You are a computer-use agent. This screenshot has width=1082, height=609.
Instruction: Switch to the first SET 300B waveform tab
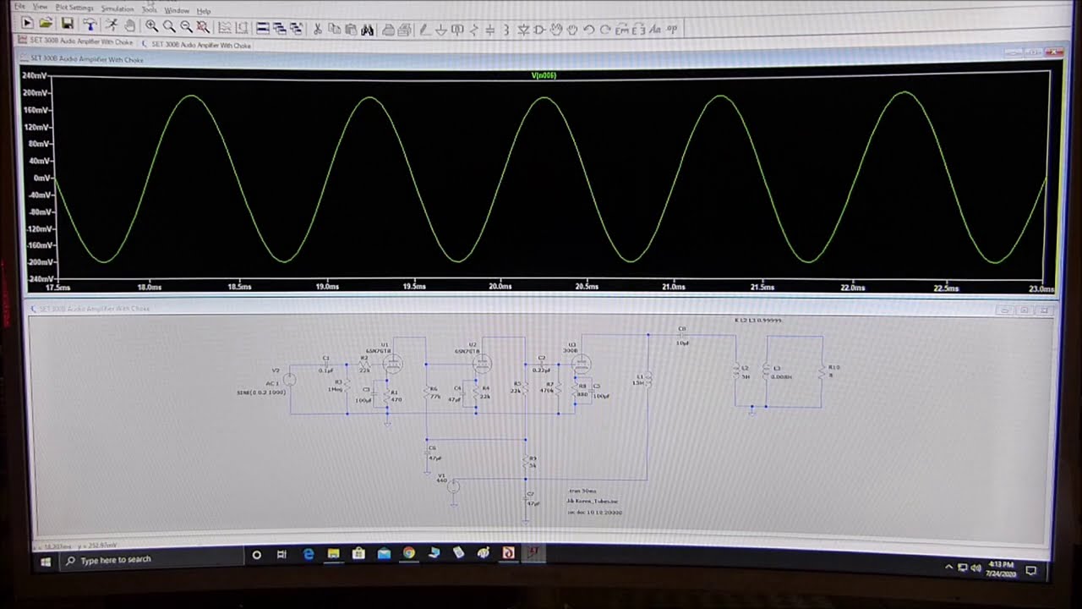(77, 42)
